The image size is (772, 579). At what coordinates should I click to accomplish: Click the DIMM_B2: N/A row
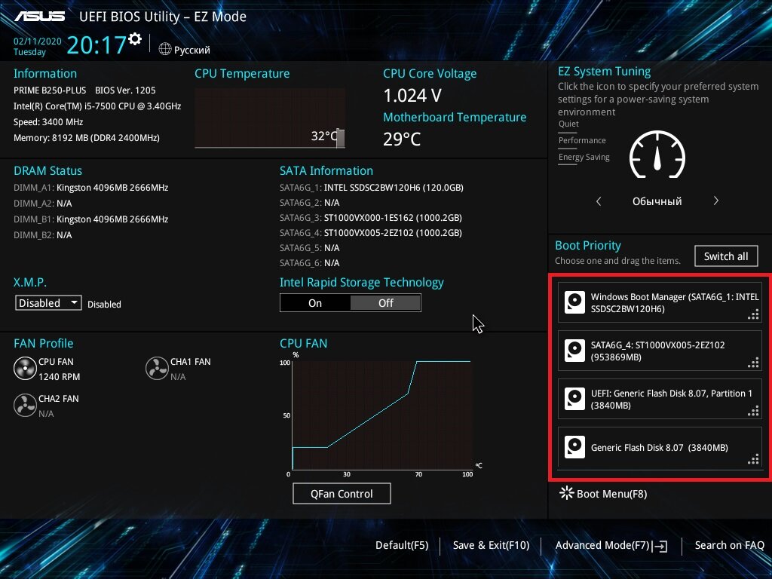point(43,235)
